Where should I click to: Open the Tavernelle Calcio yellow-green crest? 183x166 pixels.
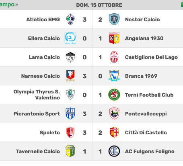[70, 151]
